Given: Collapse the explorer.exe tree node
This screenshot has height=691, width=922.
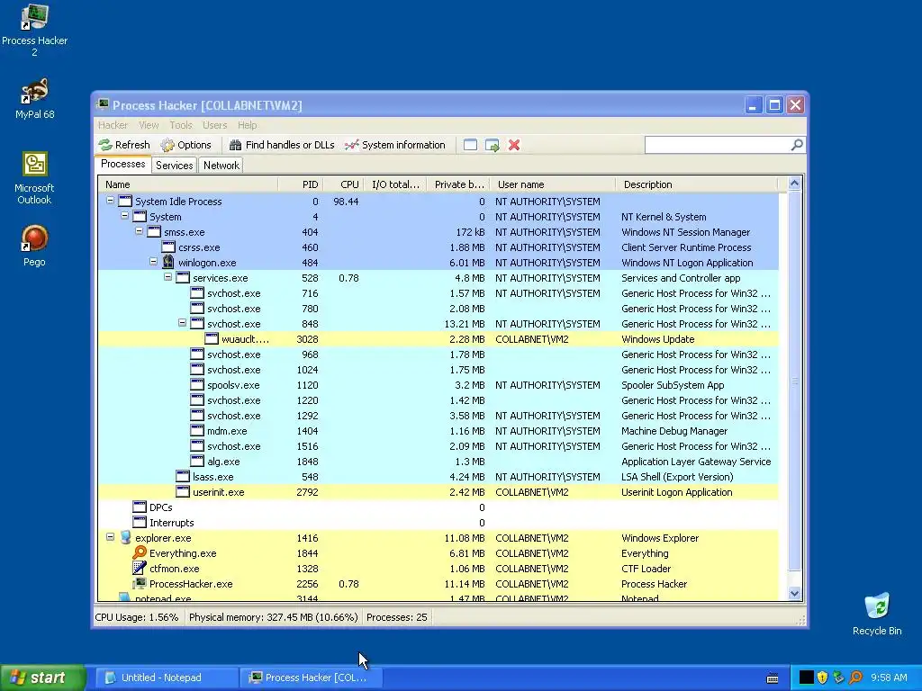Looking at the screenshot, I should [x=110, y=536].
